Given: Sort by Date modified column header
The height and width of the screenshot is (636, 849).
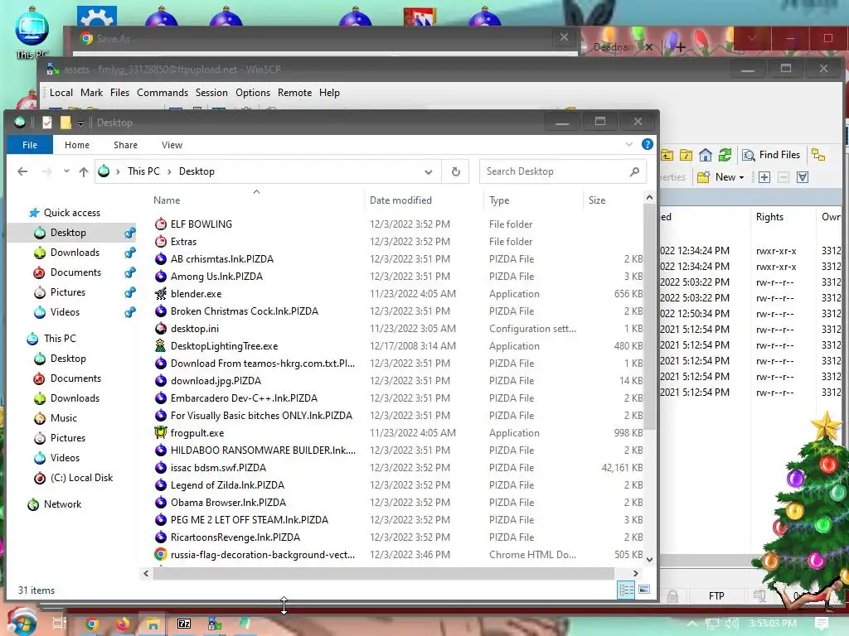Looking at the screenshot, I should (400, 200).
